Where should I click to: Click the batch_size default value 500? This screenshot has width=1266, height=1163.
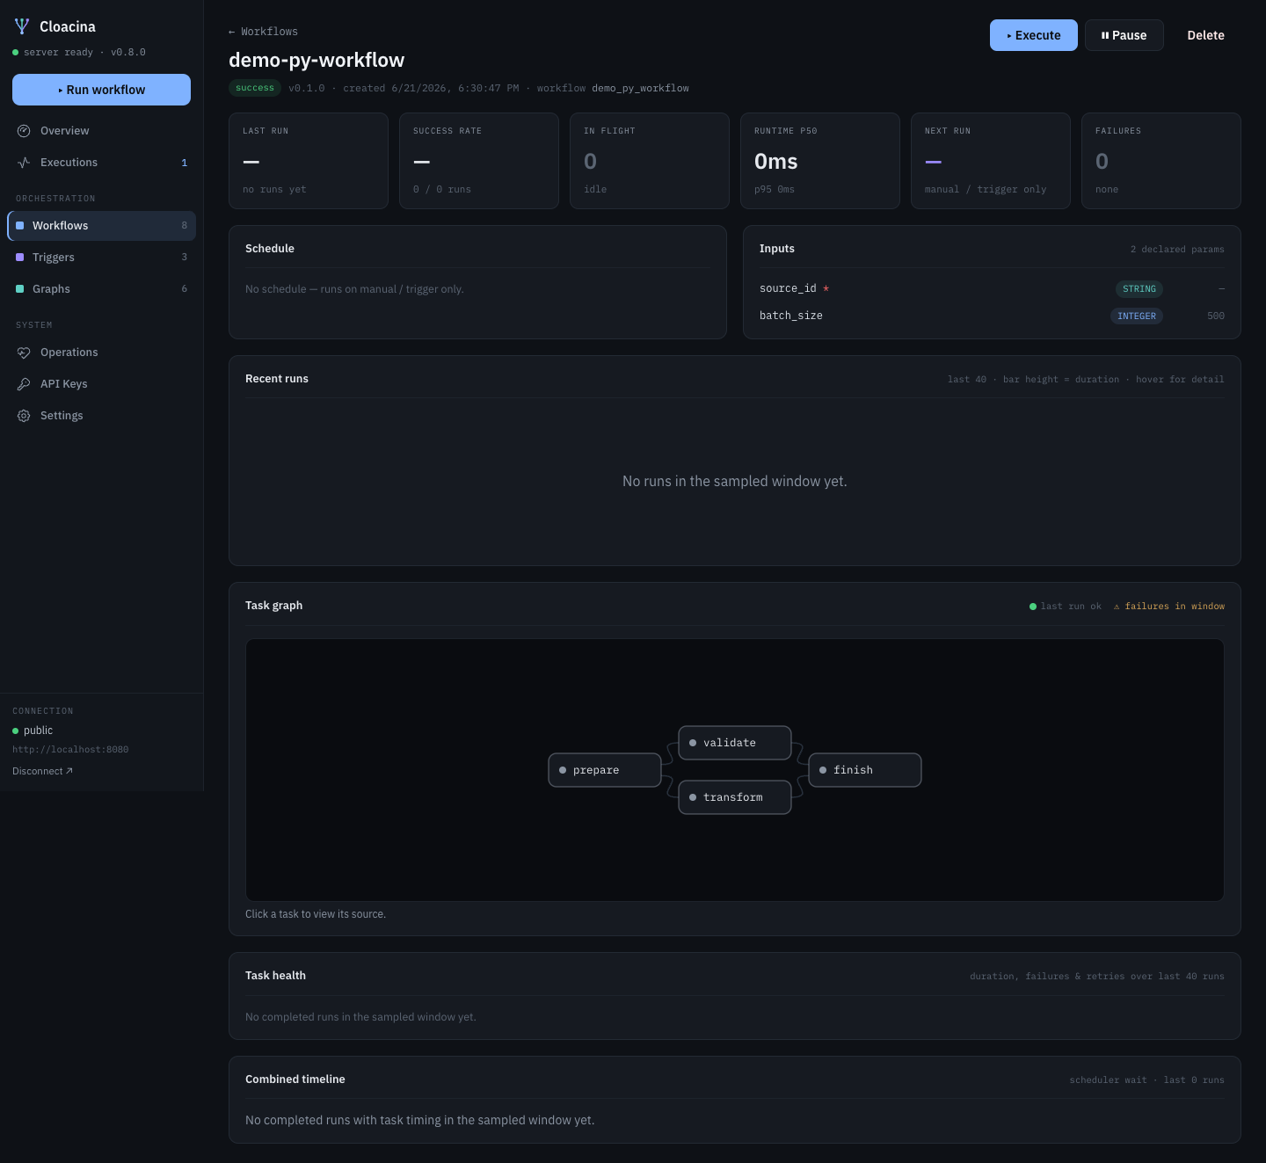point(1216,316)
